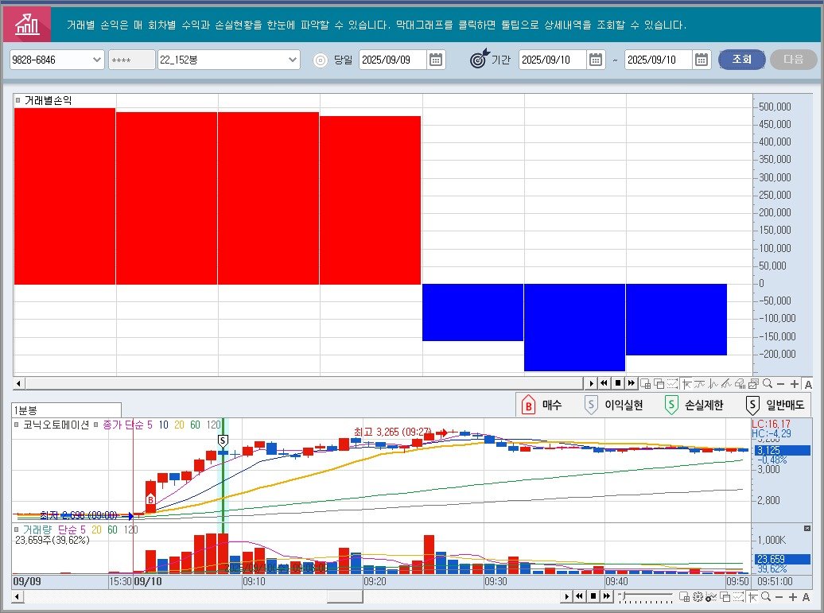Open calendar picker for period start date

pos(597,60)
